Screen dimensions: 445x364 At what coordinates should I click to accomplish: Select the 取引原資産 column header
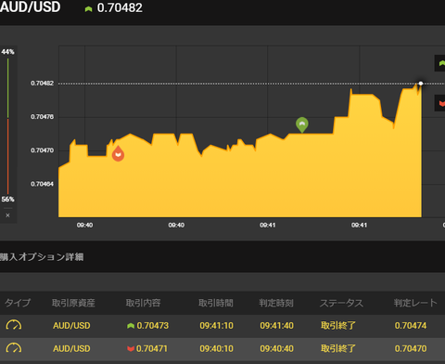(x=73, y=303)
